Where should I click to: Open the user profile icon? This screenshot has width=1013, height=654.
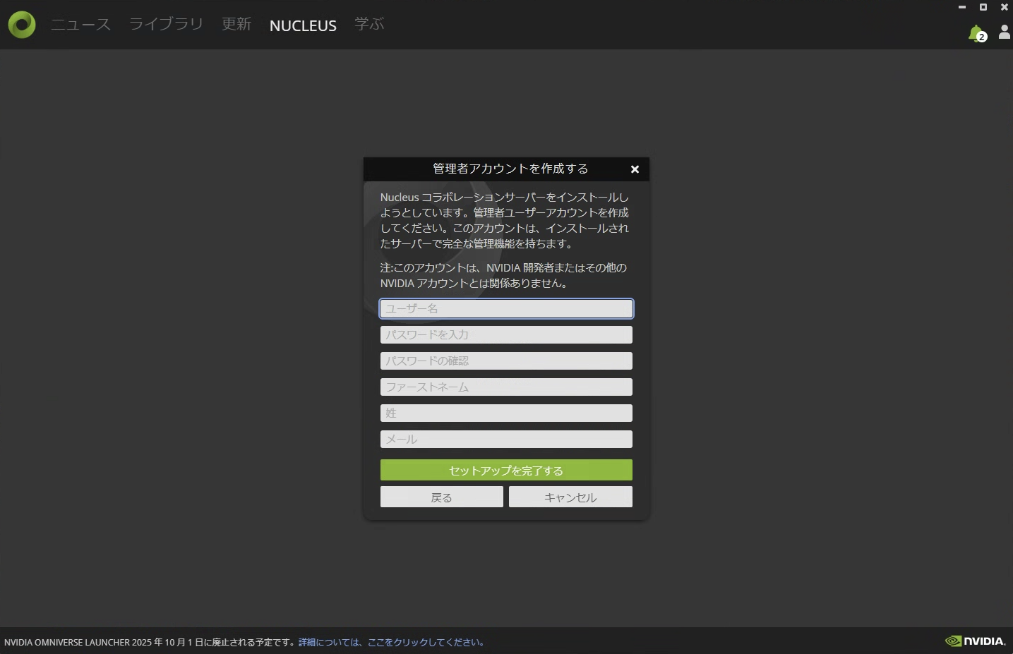click(x=1004, y=32)
